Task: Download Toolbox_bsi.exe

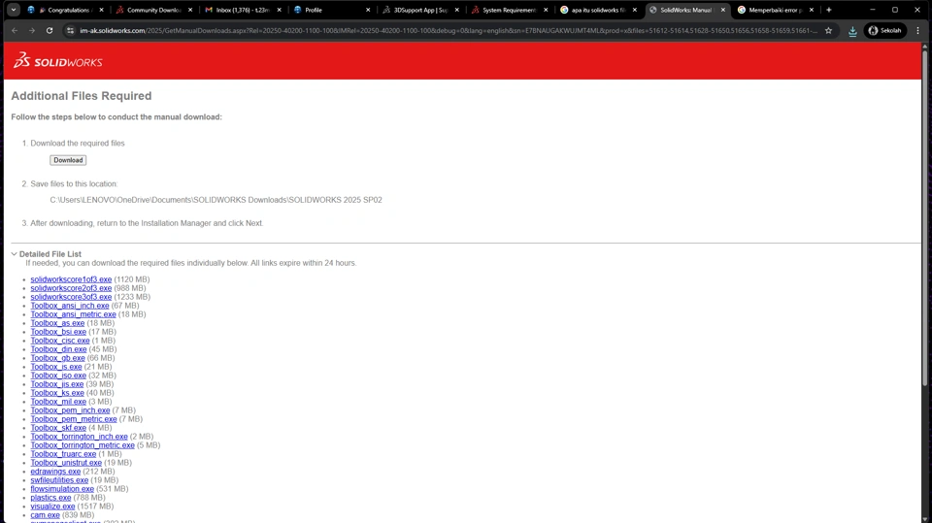Action: click(58, 332)
